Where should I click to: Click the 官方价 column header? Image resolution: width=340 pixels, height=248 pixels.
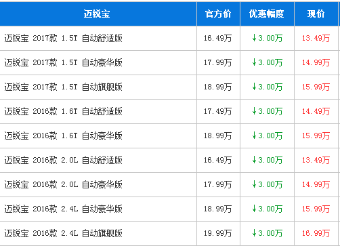(x=218, y=14)
